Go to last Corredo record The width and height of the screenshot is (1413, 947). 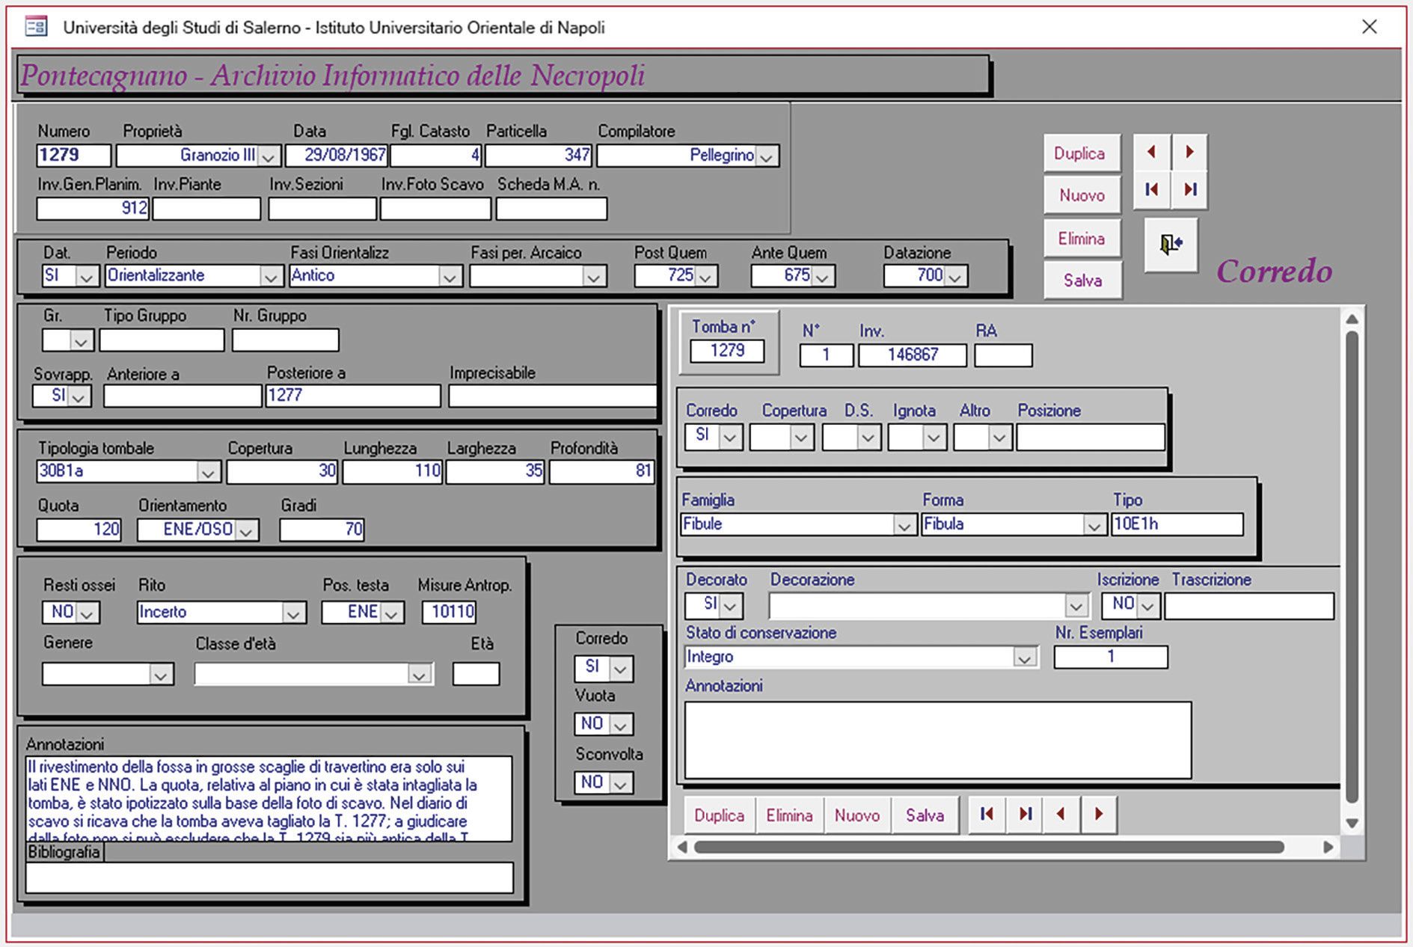tap(1025, 814)
